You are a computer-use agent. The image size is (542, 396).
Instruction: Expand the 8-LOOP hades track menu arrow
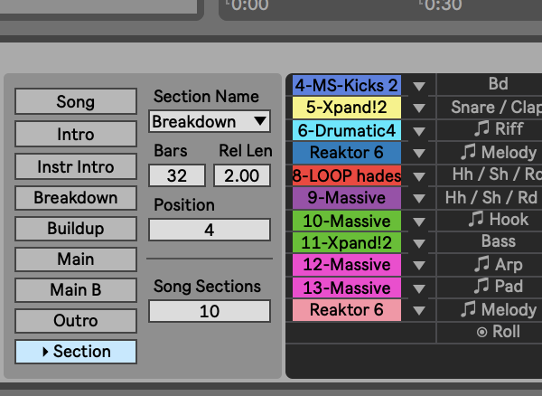tap(419, 176)
